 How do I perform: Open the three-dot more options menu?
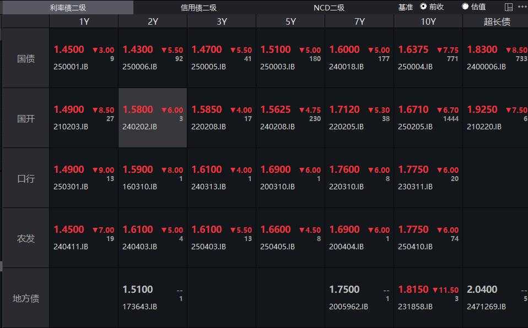click(522, 7)
